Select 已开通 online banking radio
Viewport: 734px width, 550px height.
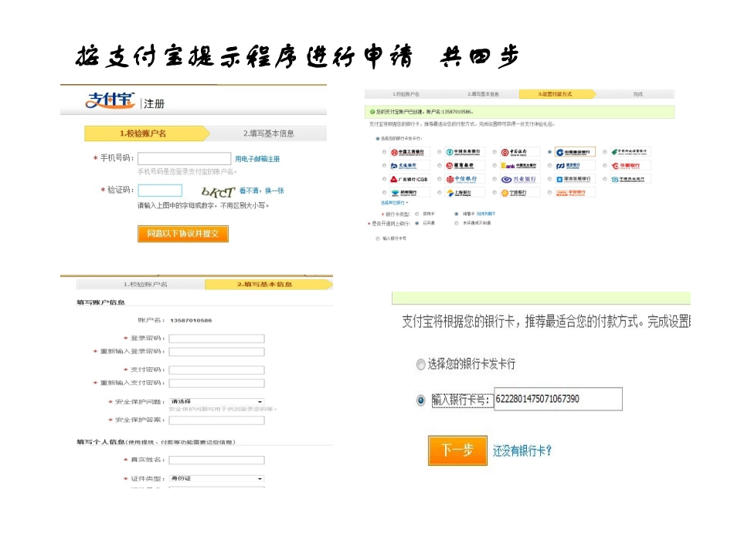click(416, 224)
